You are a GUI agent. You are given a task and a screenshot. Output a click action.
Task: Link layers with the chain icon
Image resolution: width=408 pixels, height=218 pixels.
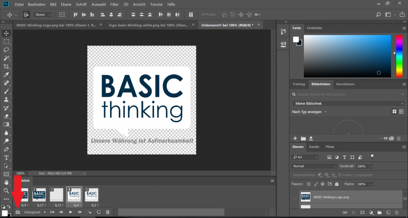tap(345, 212)
